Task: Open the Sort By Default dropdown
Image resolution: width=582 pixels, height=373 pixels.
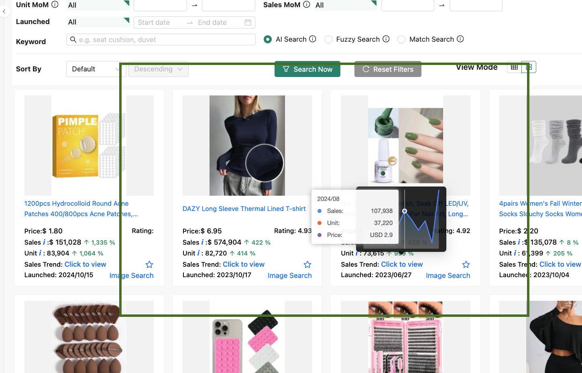Action: (x=96, y=69)
